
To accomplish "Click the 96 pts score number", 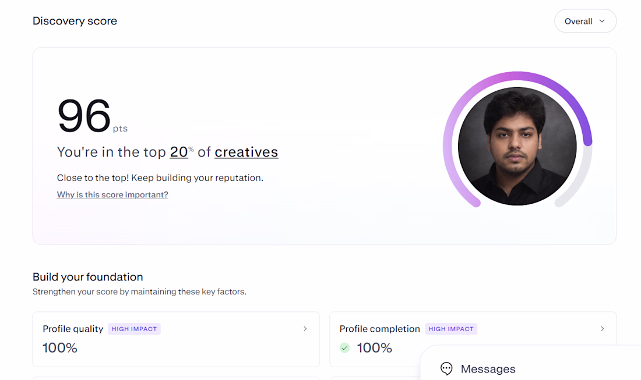I will tap(84, 116).
